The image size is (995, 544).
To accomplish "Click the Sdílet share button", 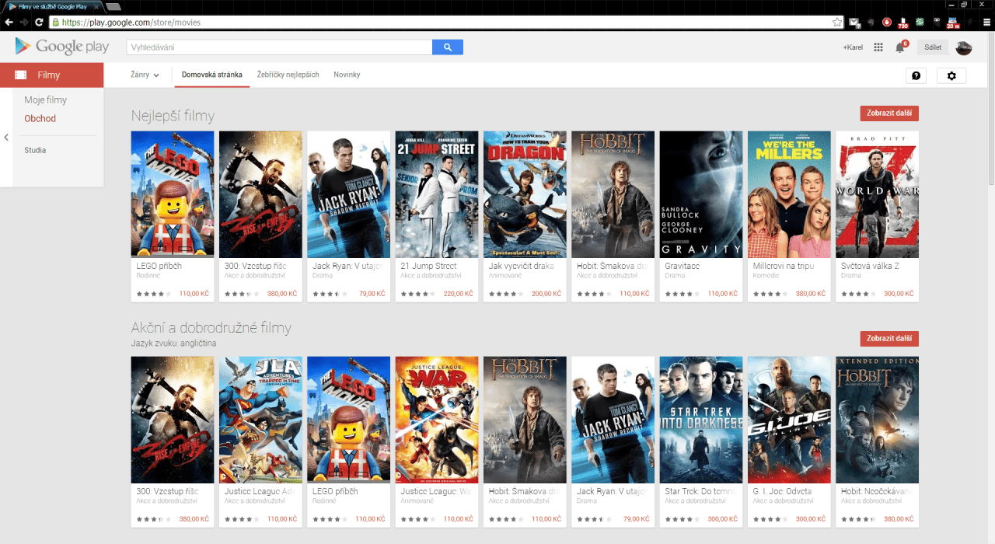I will coord(933,47).
